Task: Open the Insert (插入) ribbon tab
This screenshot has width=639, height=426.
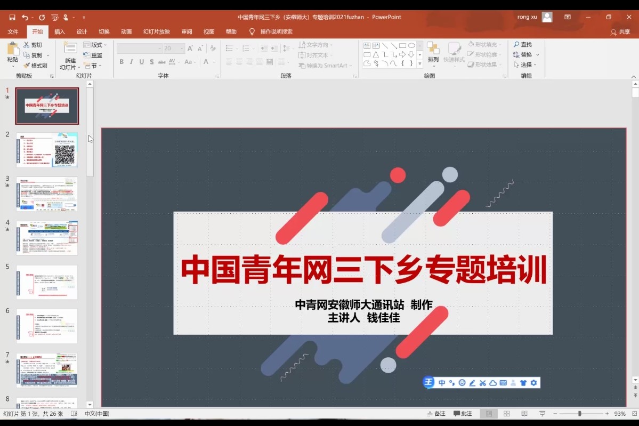Action: click(x=60, y=32)
